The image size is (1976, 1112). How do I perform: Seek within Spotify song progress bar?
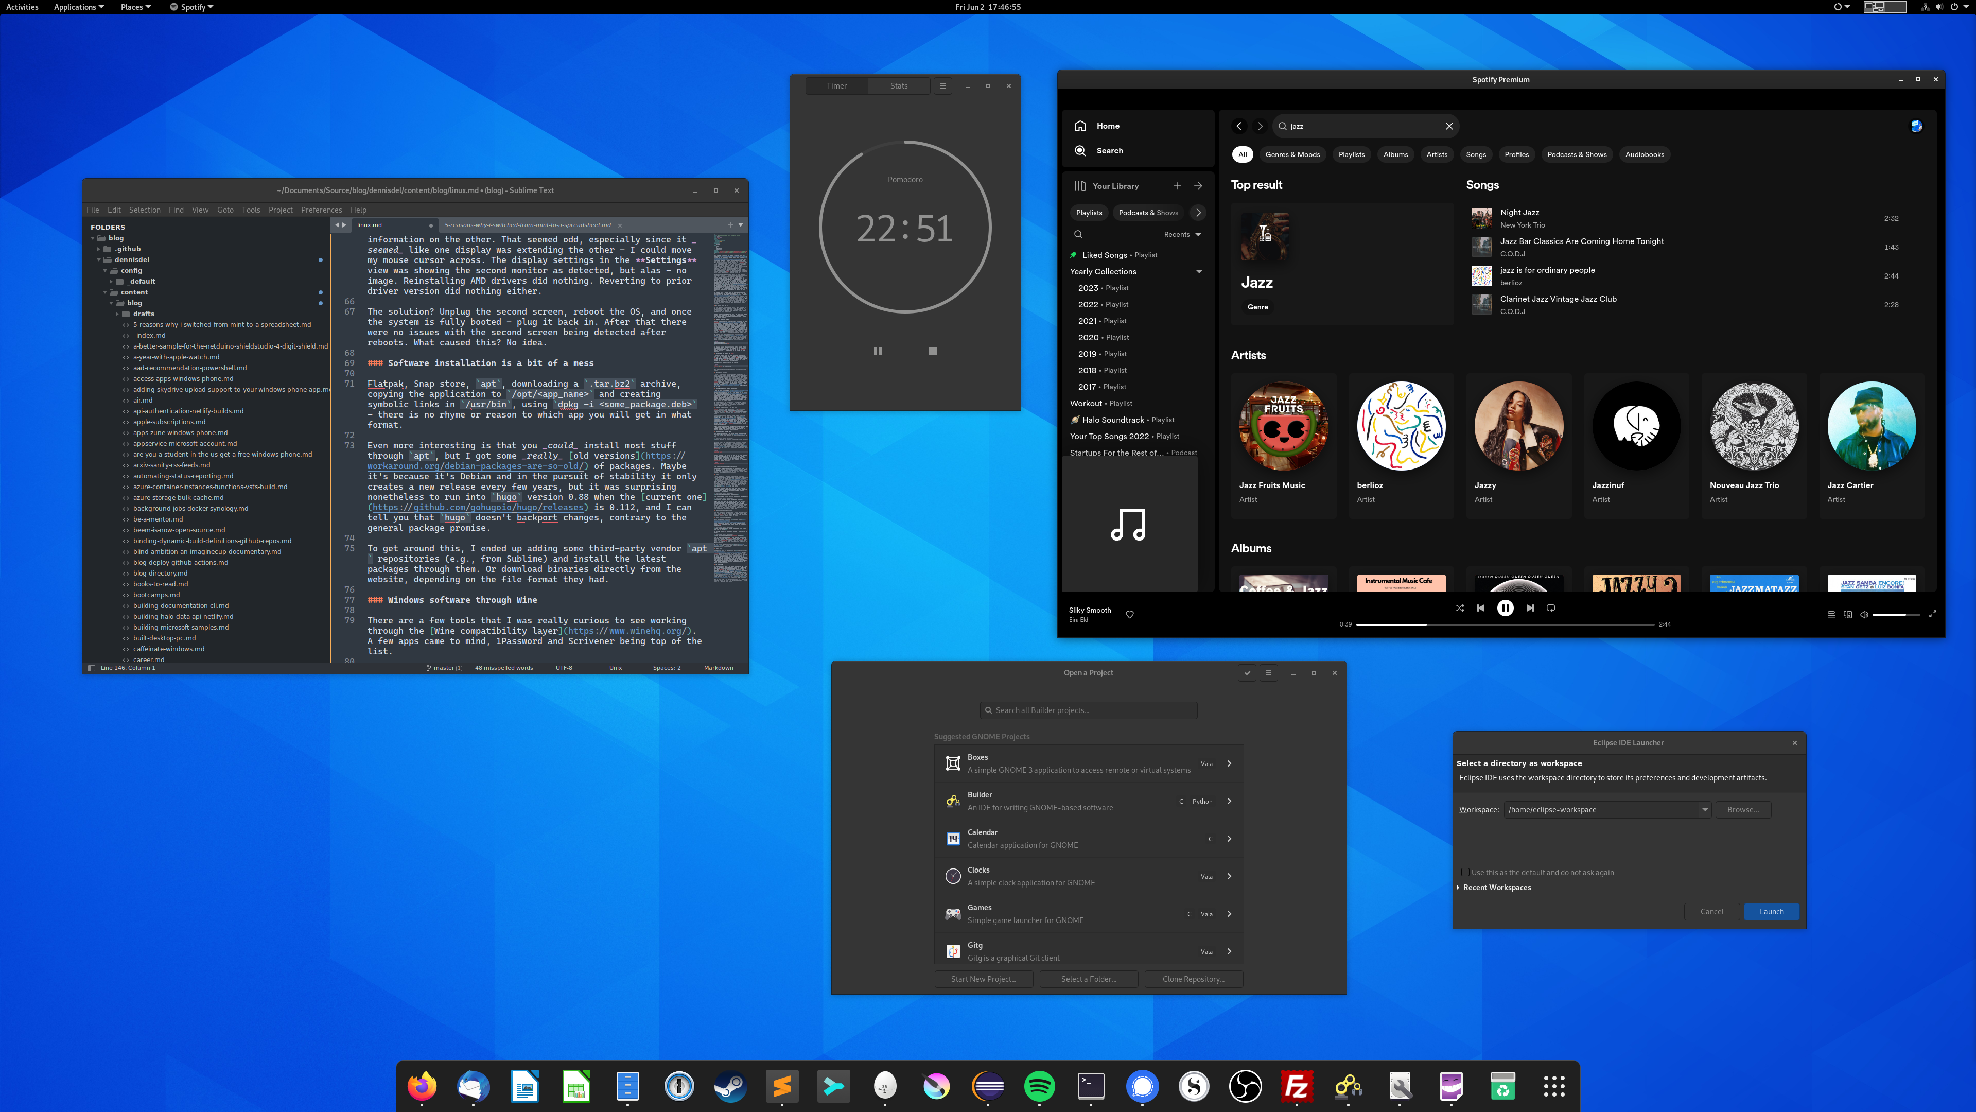click(x=1505, y=624)
